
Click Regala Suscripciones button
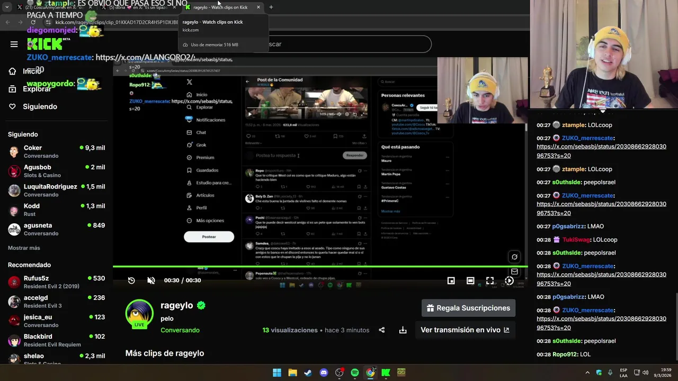pos(468,308)
